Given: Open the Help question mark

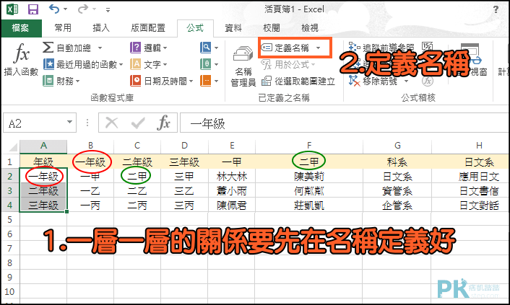Looking at the screenshot, I should 496,9.
